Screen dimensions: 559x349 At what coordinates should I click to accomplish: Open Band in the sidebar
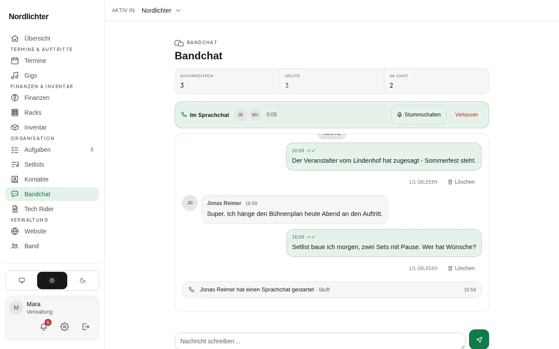point(52,246)
